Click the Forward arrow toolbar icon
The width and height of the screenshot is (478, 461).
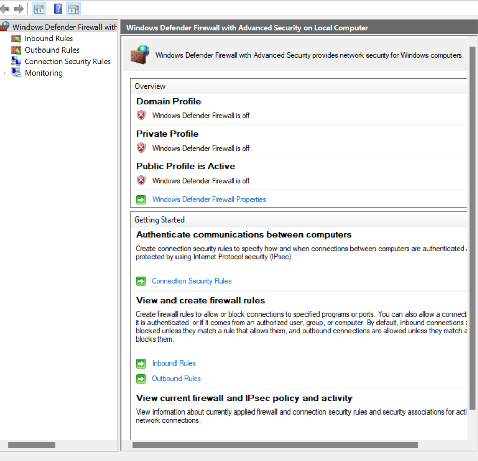tap(19, 9)
